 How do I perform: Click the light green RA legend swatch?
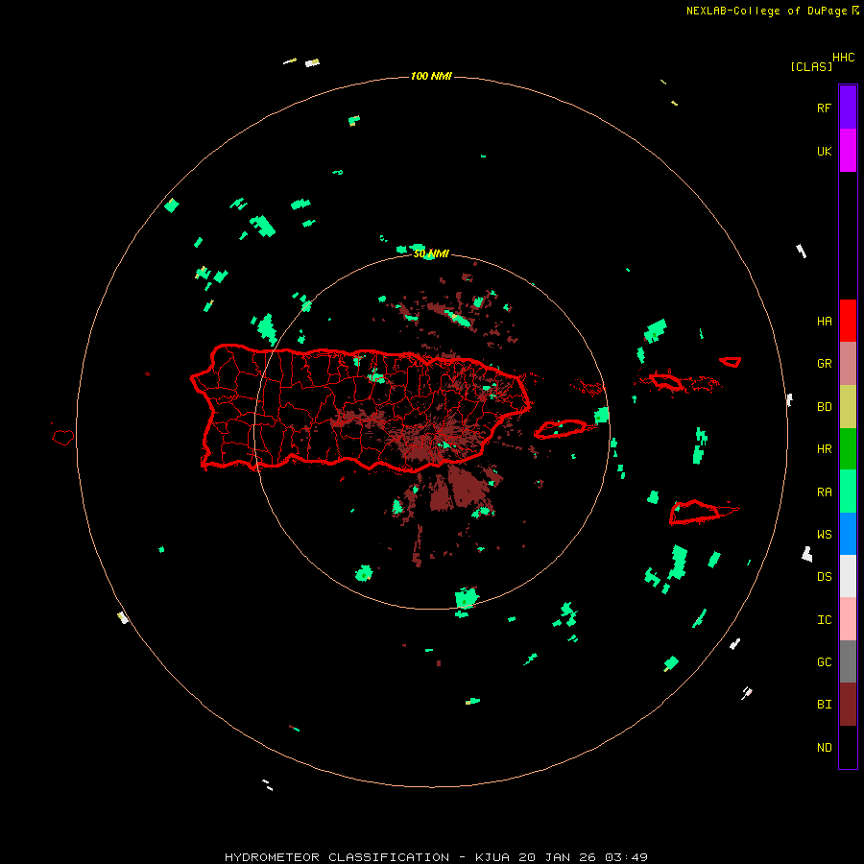tap(848, 492)
